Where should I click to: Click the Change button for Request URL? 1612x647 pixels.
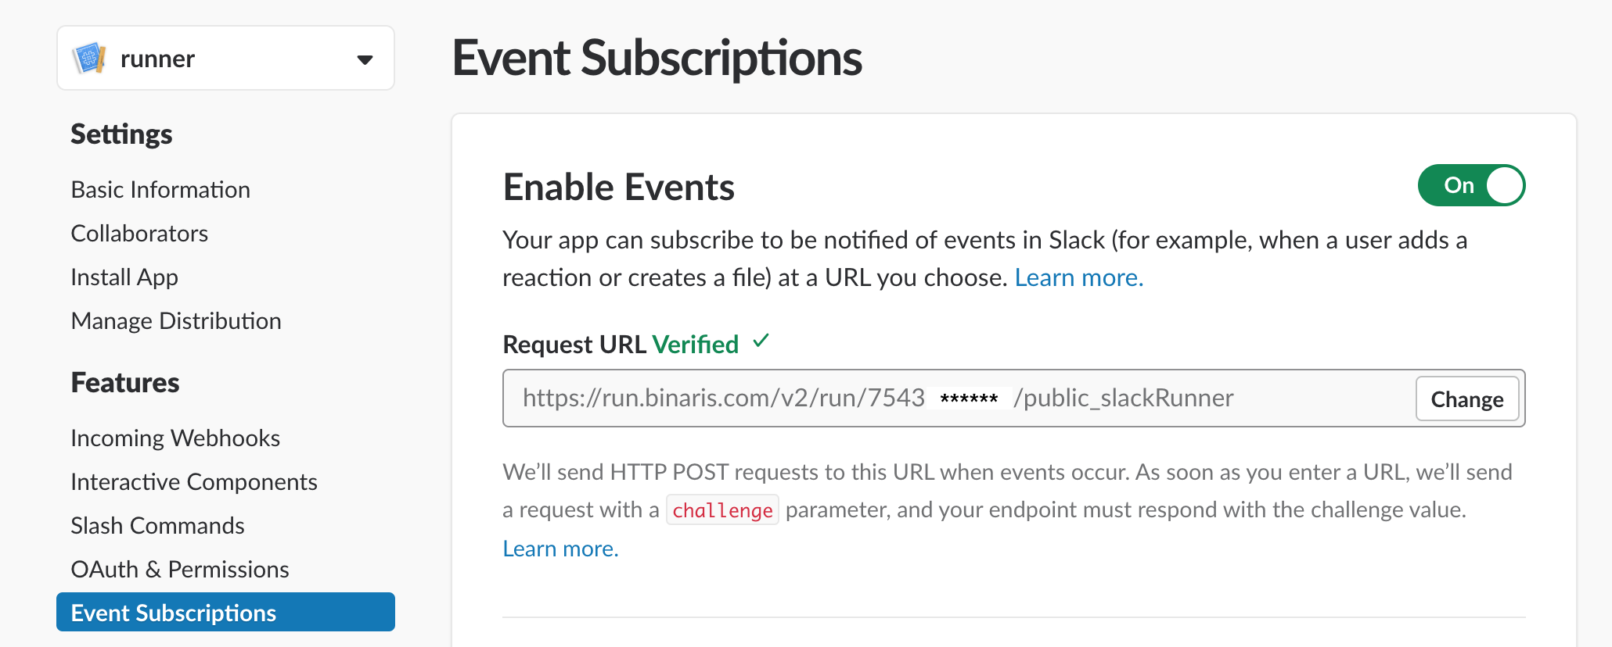click(1467, 399)
